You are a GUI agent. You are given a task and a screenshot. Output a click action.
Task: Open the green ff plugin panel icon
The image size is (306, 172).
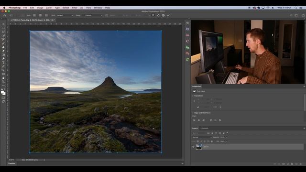click(x=187, y=59)
